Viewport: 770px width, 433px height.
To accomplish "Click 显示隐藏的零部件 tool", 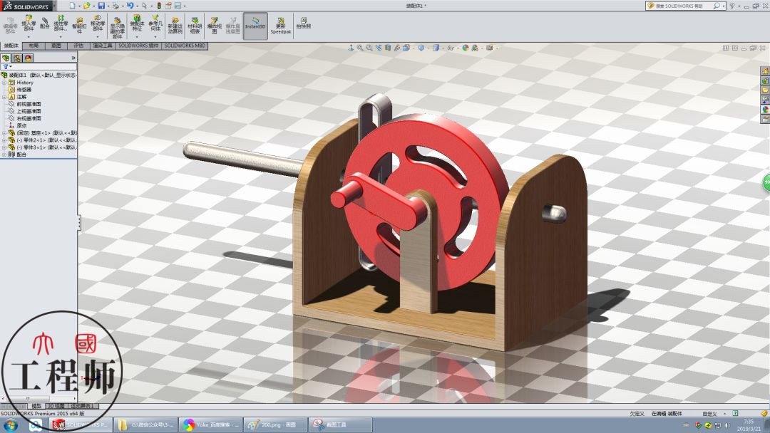I will (118, 28).
